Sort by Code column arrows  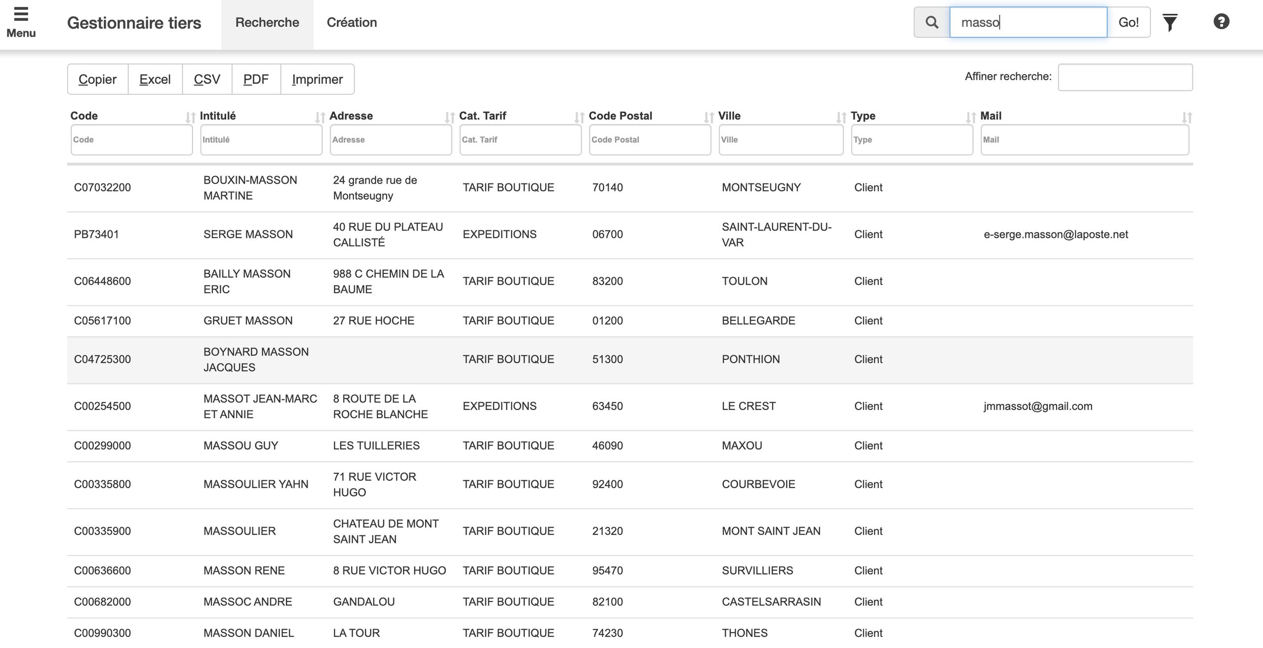(190, 117)
